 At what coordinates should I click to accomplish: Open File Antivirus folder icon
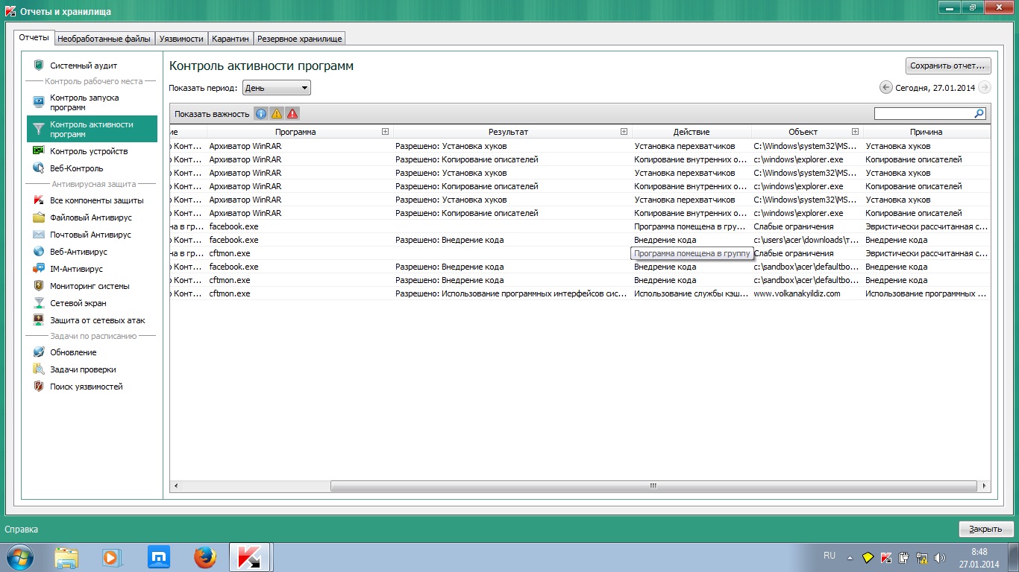tap(39, 217)
